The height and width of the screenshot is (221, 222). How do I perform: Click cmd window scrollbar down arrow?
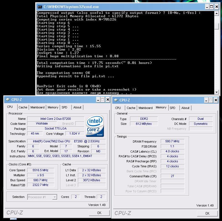tap(216, 92)
